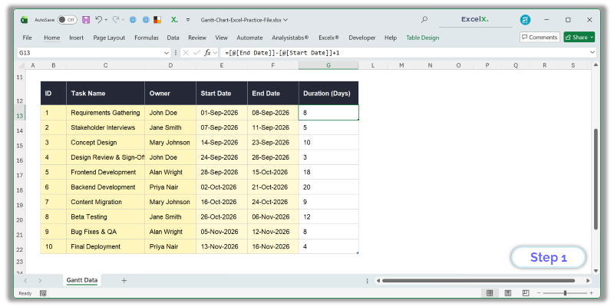Open Customize Quick Access Toolbar menu
The image size is (614, 307).
tap(188, 20)
